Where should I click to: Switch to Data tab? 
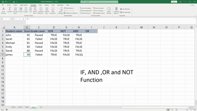[40, 5]
